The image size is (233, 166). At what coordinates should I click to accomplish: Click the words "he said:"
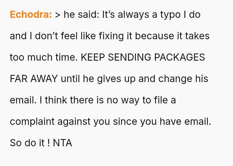tap(82, 15)
